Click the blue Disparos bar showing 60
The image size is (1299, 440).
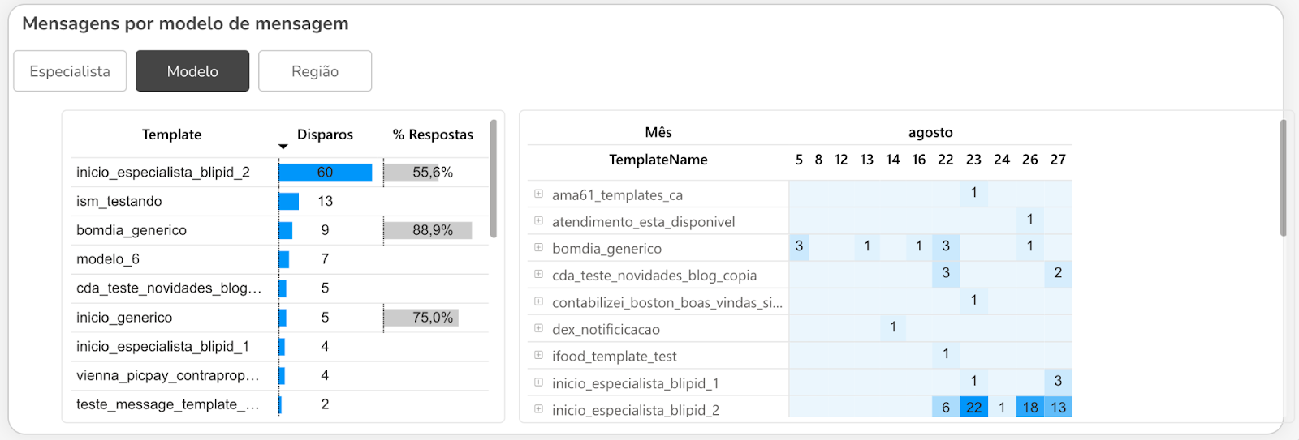(x=325, y=172)
